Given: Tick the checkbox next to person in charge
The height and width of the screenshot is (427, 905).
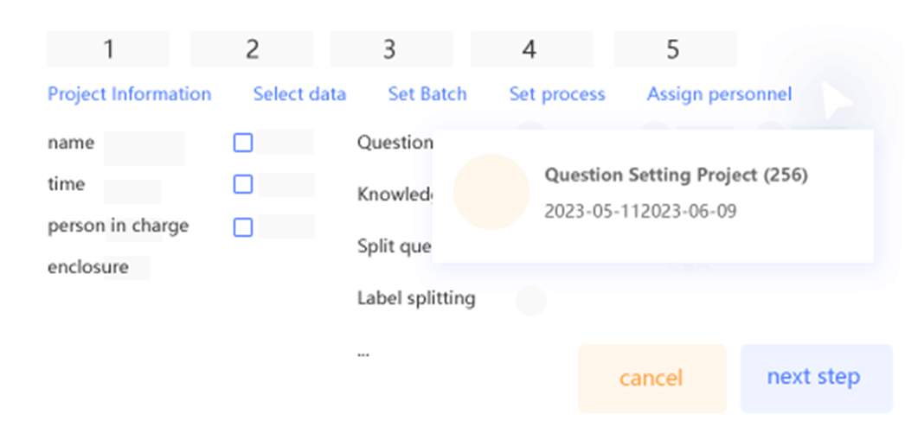Looking at the screenshot, I should 243,227.
